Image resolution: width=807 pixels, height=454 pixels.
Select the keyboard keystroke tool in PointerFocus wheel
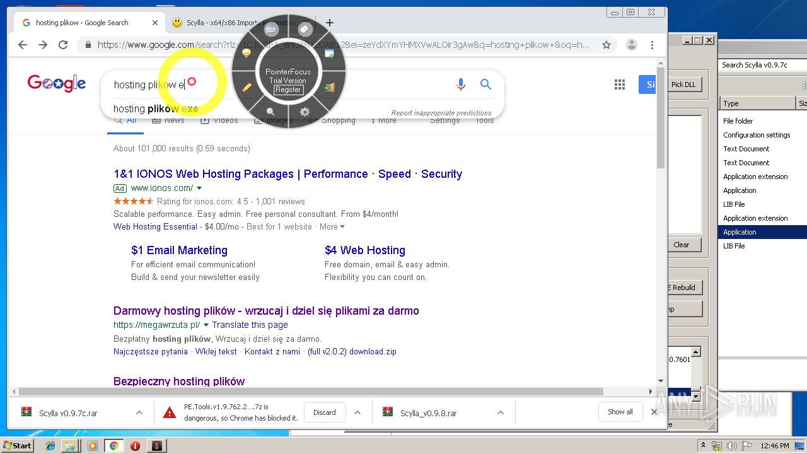(272, 30)
